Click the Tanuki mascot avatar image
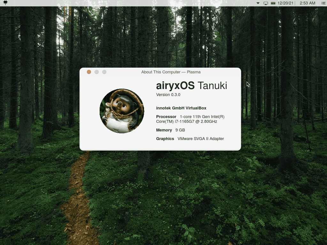 pos(122,111)
